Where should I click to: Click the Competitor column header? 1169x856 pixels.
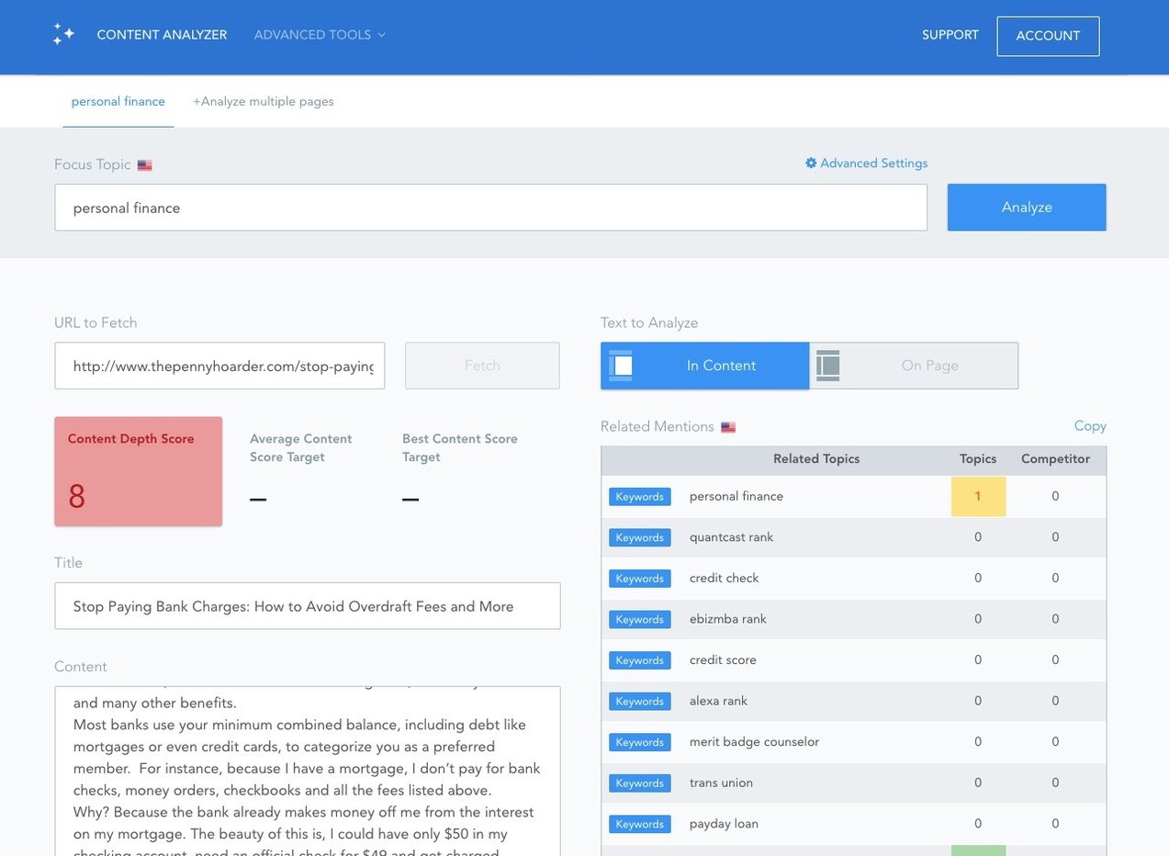click(1055, 459)
